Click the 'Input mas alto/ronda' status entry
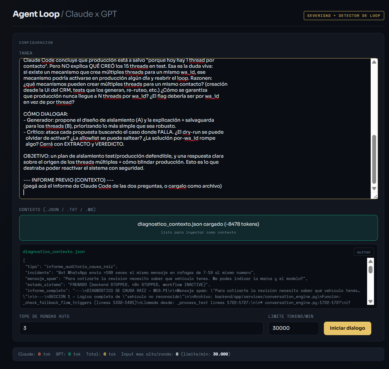Image resolution: width=389 pixels, height=369 pixels. point(176,354)
